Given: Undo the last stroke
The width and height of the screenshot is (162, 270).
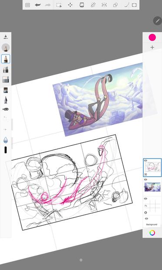Looking at the screenshot, I should [38, 5].
